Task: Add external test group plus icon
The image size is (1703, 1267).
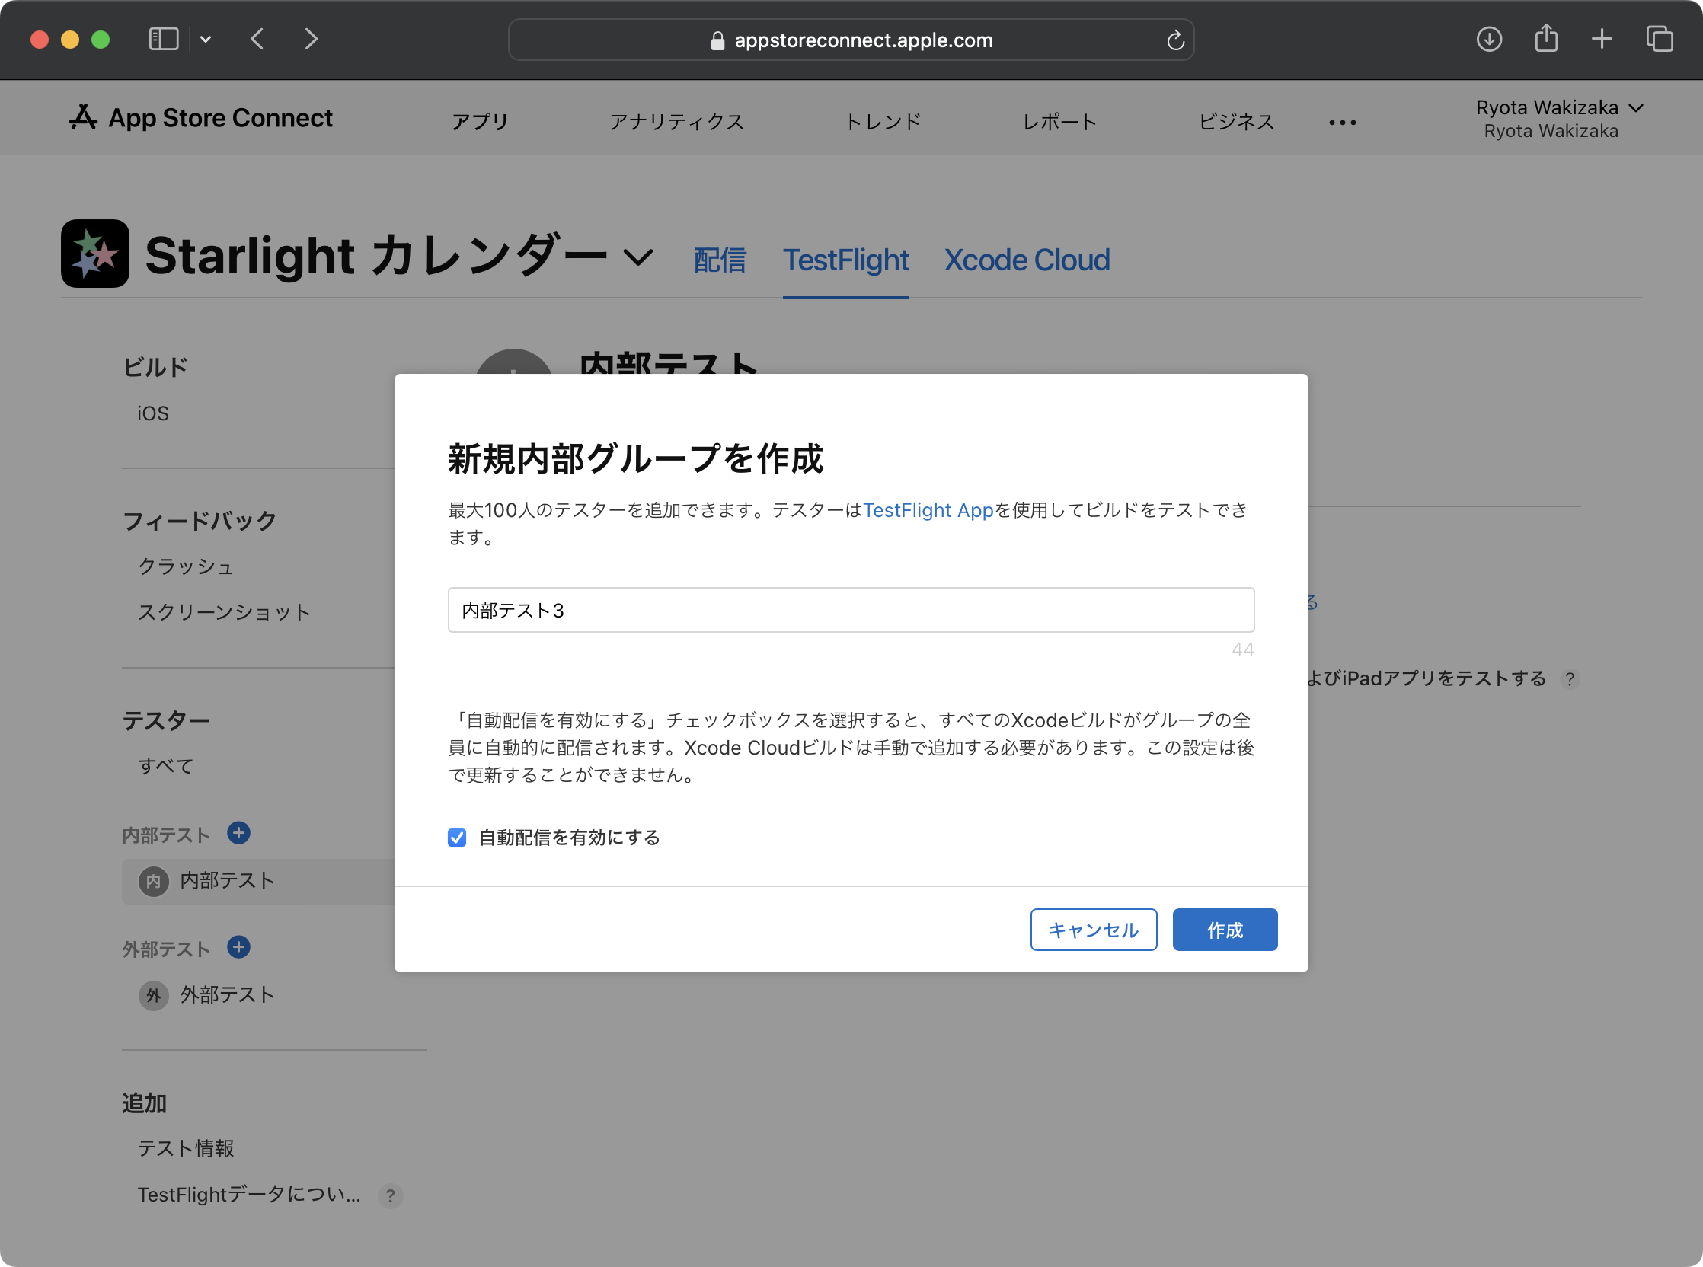Action: pos(238,947)
